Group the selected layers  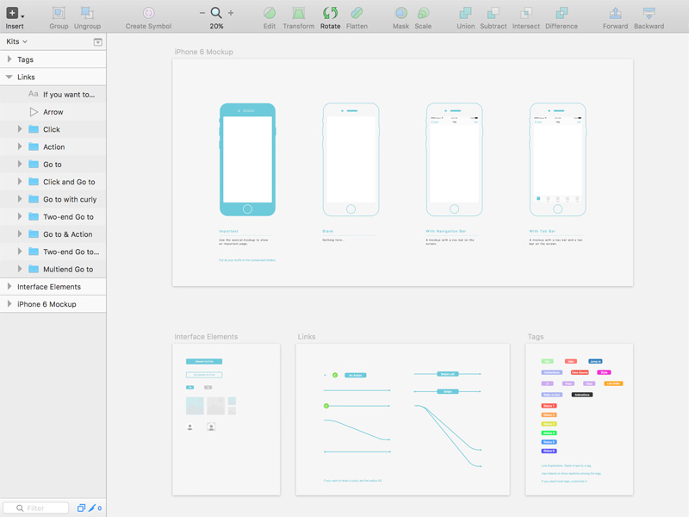point(58,14)
